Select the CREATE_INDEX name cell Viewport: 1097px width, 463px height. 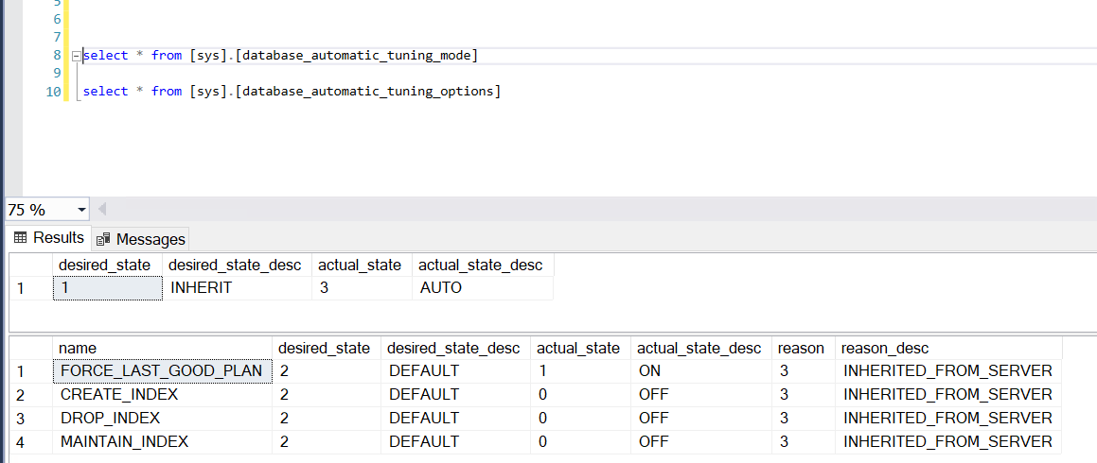162,395
